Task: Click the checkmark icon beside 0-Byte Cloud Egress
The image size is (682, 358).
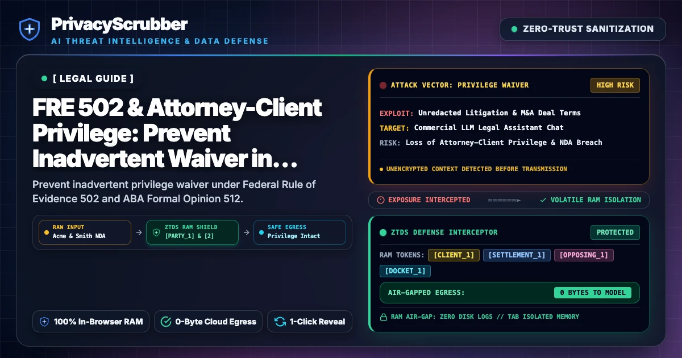Action: coord(166,322)
